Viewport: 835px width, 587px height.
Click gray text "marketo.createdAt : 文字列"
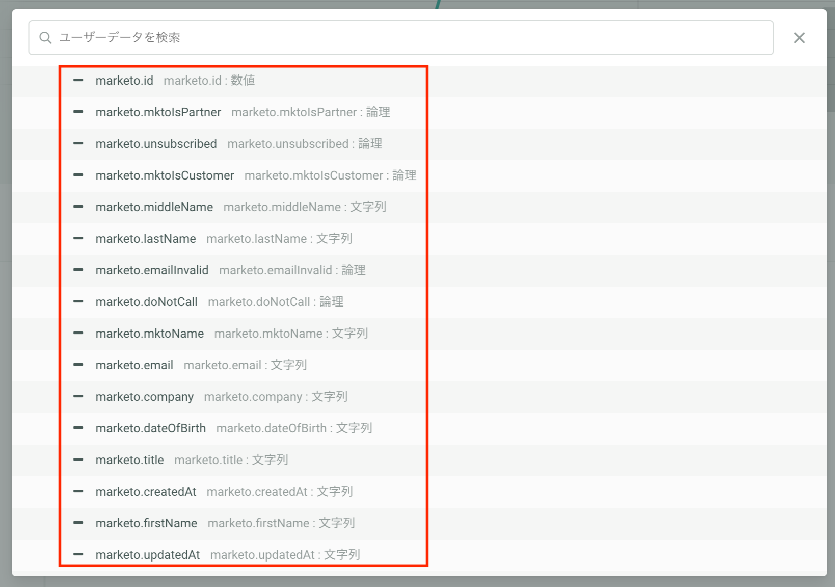tap(280, 492)
